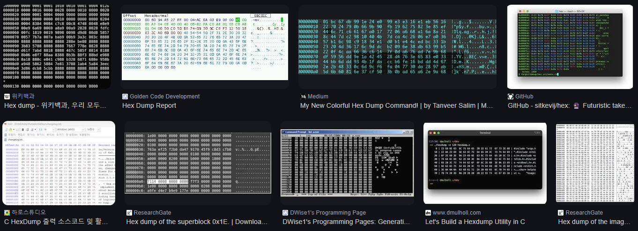Viewport: 638px width, 231px height.
Task: Open the dmulholl.com Terminal hexdump thumbnail
Action: [485, 163]
